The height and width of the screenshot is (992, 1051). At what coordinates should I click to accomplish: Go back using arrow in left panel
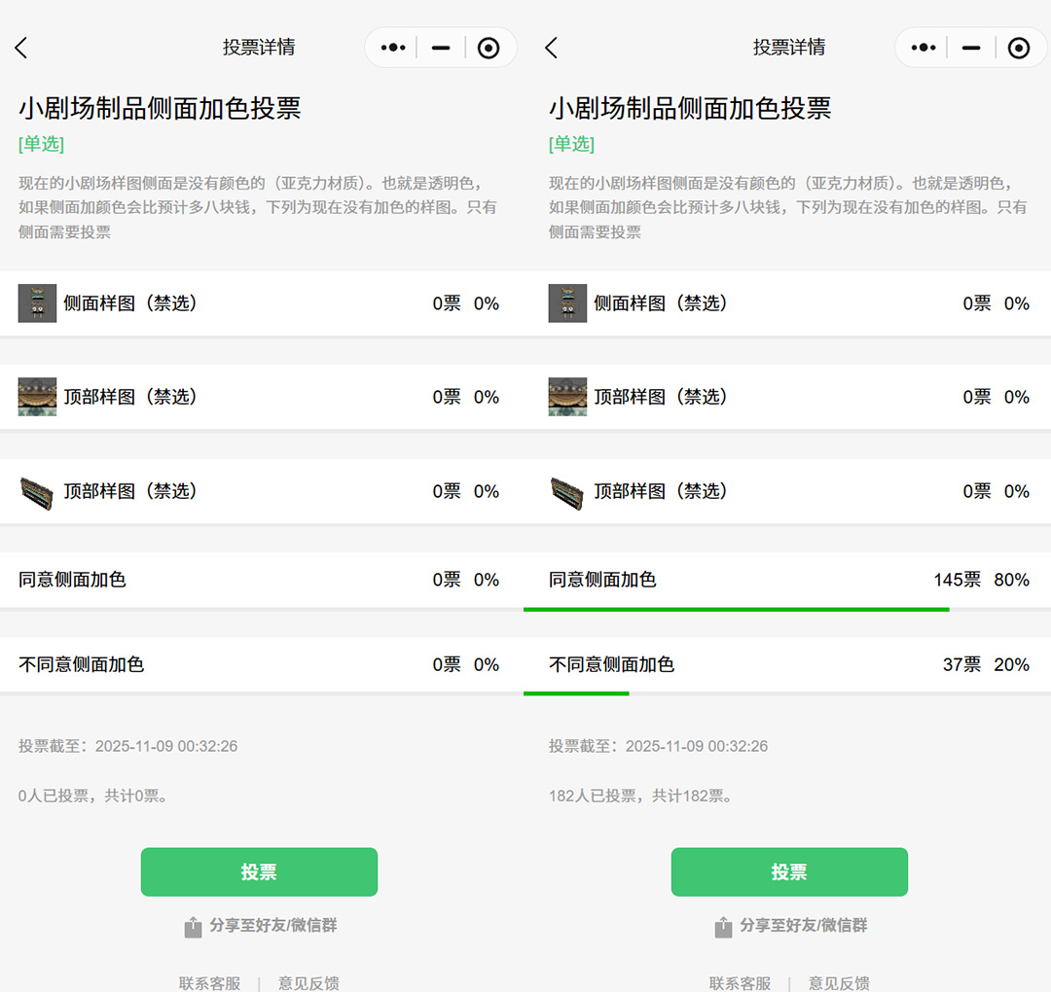[x=21, y=48]
